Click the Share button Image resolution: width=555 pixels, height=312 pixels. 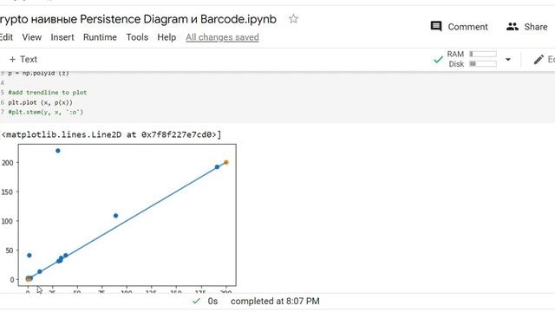(526, 27)
